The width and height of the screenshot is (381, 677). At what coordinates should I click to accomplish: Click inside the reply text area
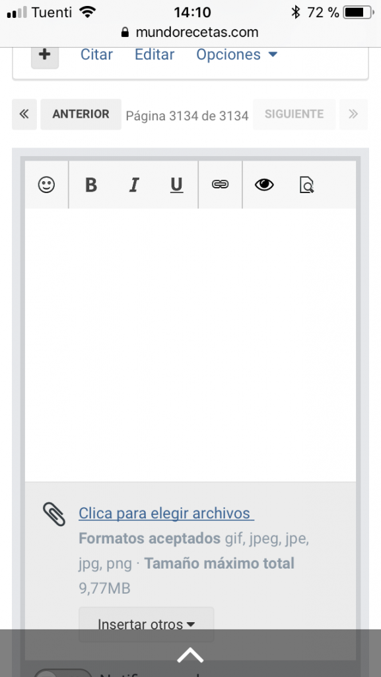(x=190, y=344)
